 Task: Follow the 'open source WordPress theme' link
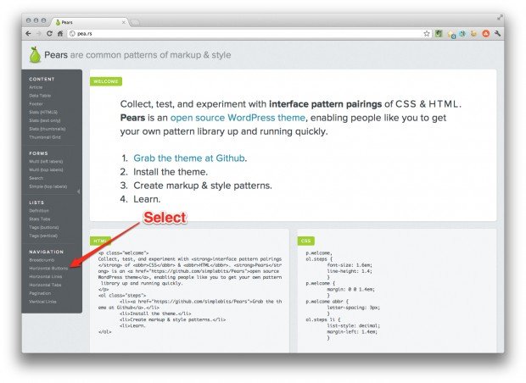coord(238,118)
